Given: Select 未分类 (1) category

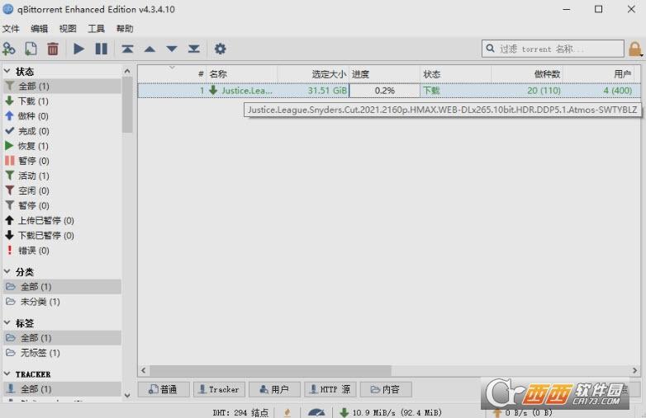Looking at the screenshot, I should point(62,302).
